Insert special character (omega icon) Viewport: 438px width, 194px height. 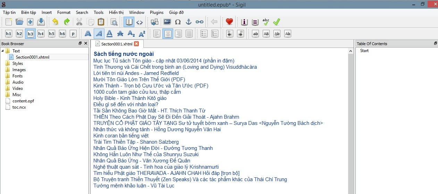[178, 22]
